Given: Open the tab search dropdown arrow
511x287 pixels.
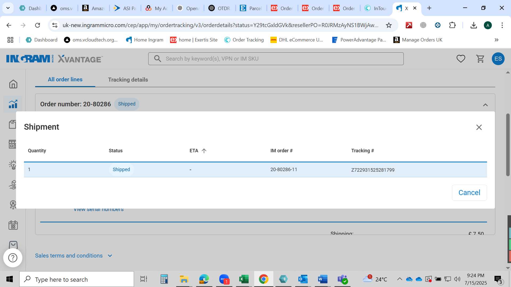Looking at the screenshot, I should click(x=8, y=8).
